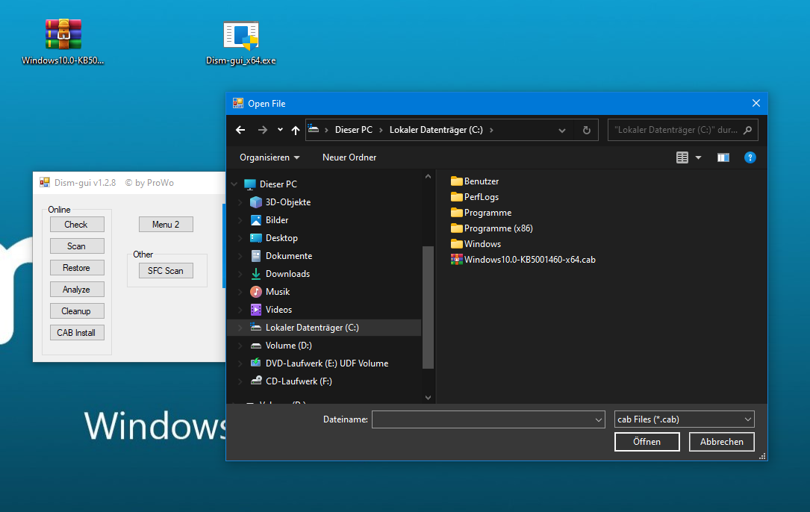Open the help button in the dialog
Image resolution: width=810 pixels, height=512 pixels.
(750, 157)
